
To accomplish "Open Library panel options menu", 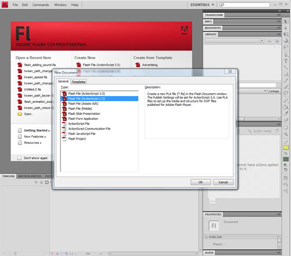I will (x=279, y=34).
